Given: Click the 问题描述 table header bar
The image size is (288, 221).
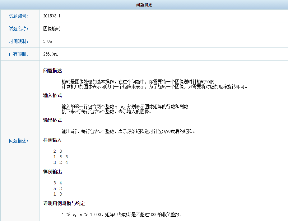Looking at the screenshot, I should click(x=144, y=5).
